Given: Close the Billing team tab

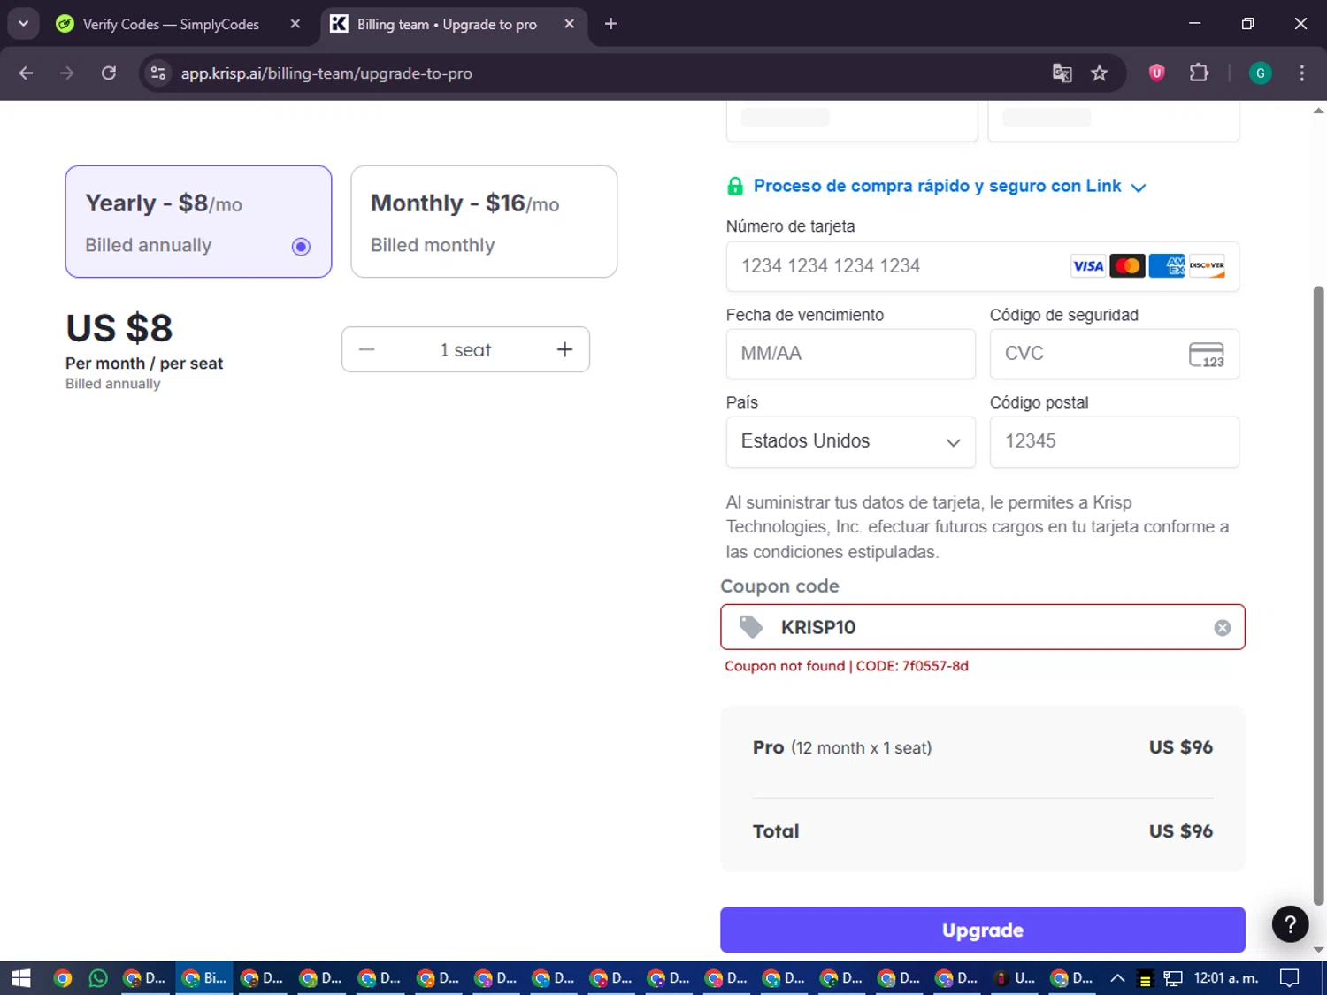Looking at the screenshot, I should [570, 24].
